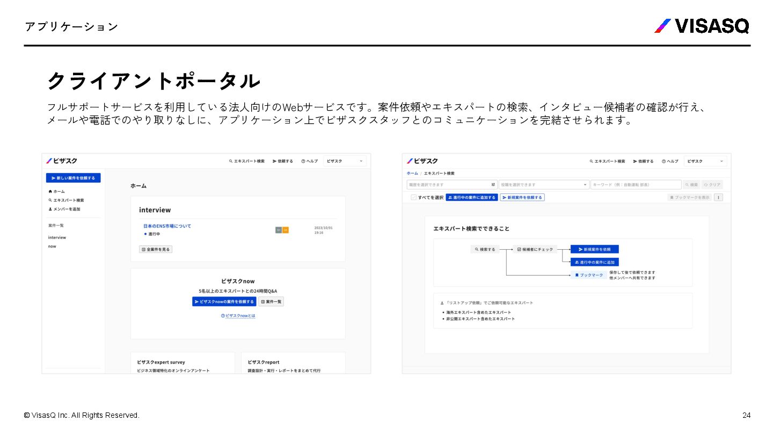Click the ビザスク logo in the home screenshot
773x435 pixels.
pyautogui.click(x=62, y=161)
